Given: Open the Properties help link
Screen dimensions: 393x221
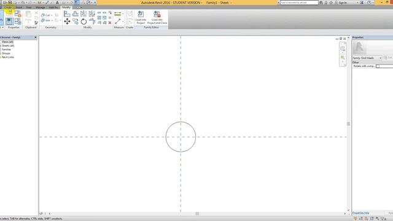Looking at the screenshot, I should 360,213.
